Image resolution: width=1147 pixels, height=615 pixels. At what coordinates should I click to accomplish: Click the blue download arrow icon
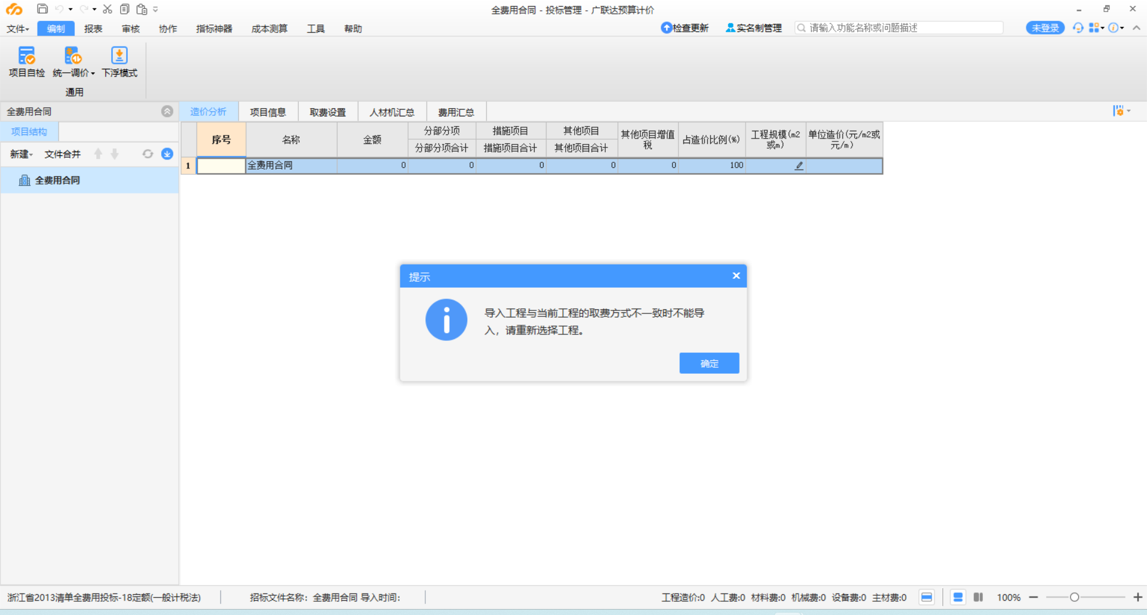(x=167, y=154)
